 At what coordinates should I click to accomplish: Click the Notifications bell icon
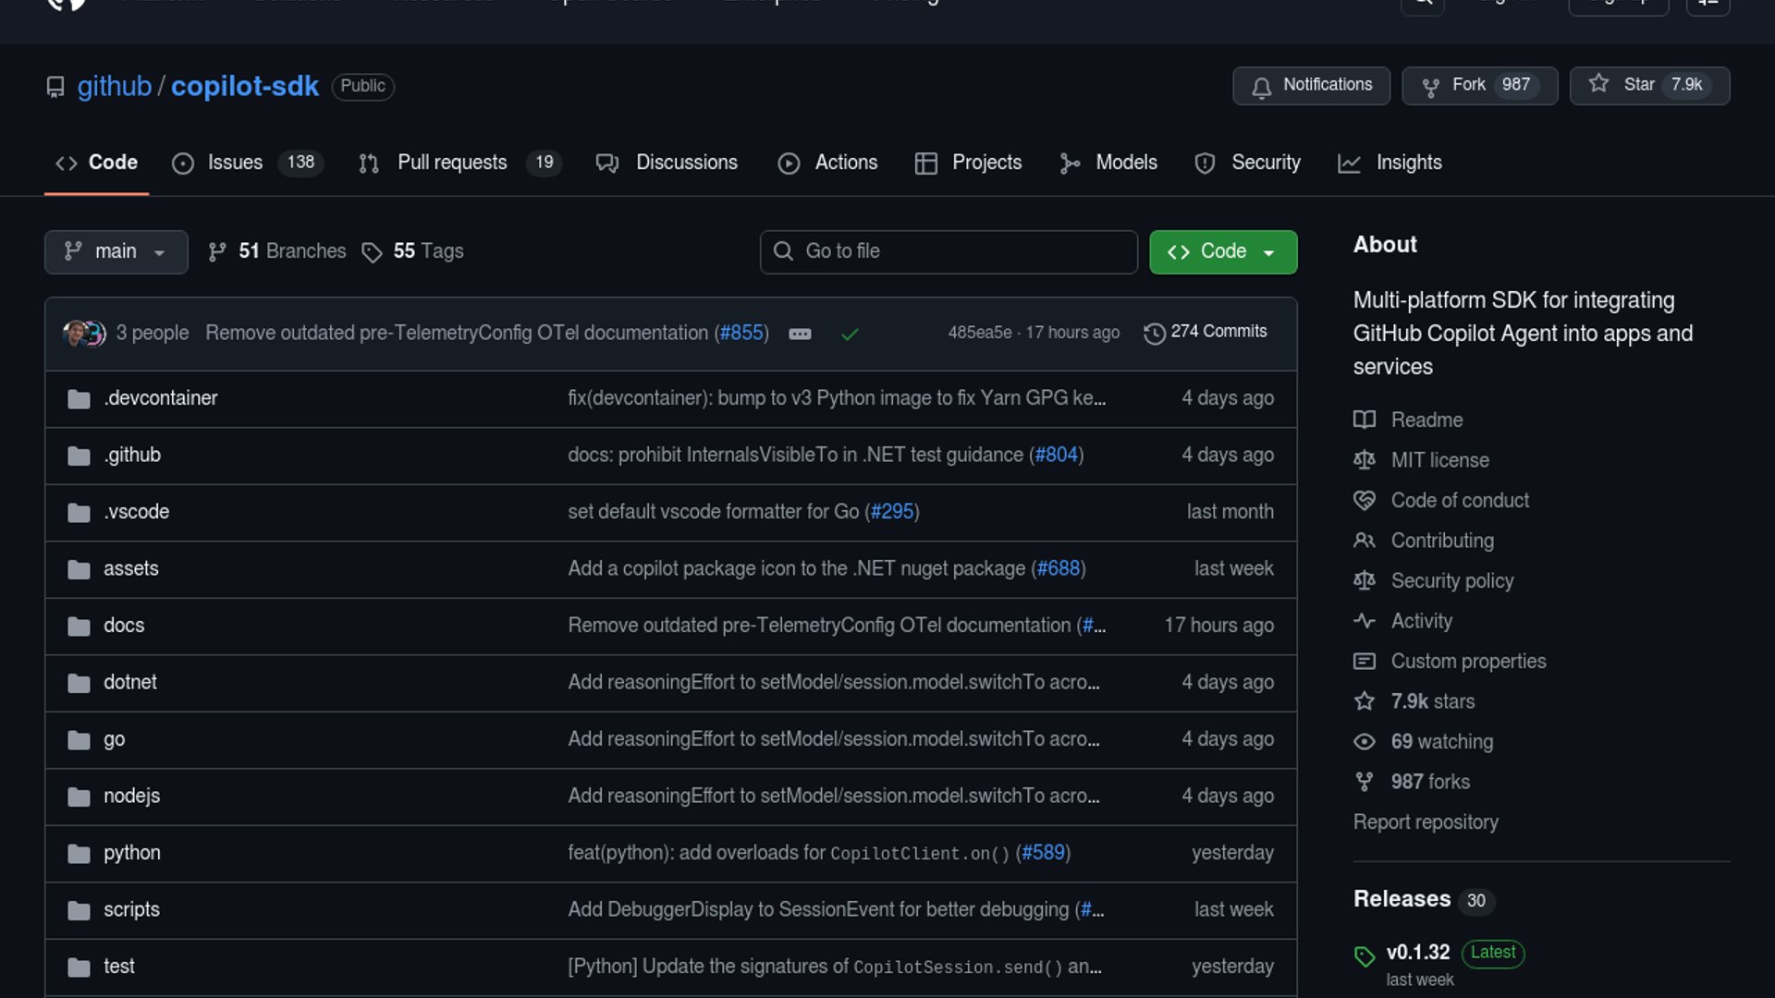point(1261,87)
